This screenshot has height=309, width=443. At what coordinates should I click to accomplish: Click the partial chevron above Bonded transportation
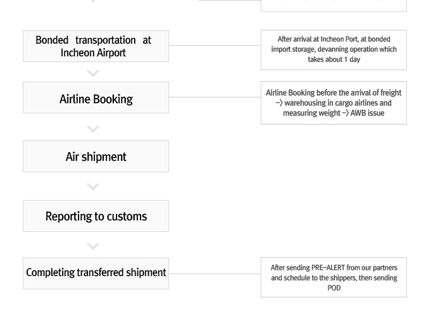[93, 1]
